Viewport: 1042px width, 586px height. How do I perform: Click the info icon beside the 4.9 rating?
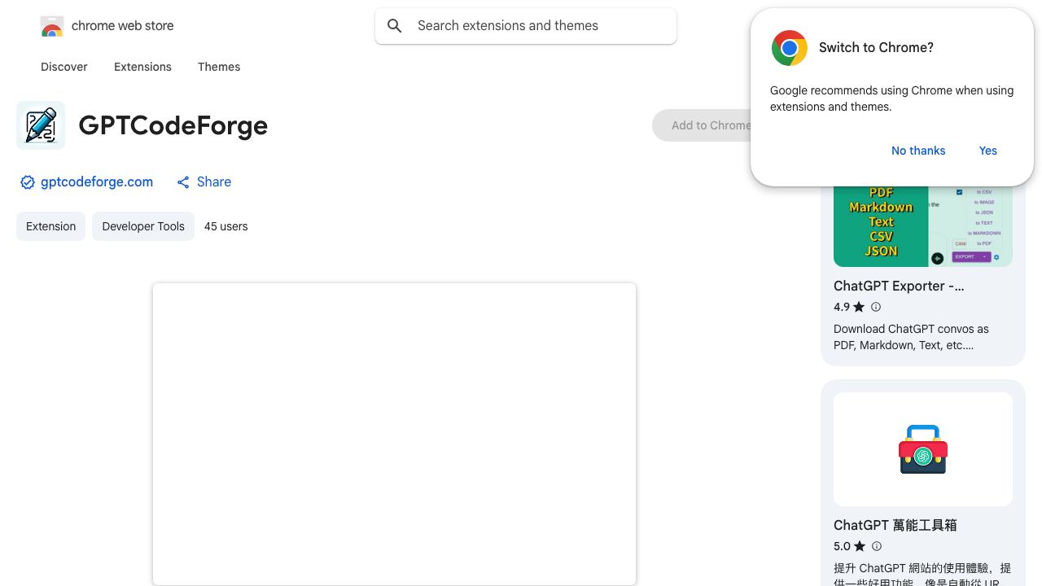(876, 307)
